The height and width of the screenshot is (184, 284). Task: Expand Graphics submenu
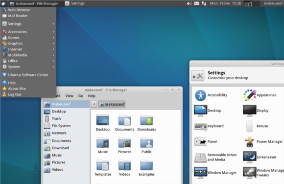(28, 43)
